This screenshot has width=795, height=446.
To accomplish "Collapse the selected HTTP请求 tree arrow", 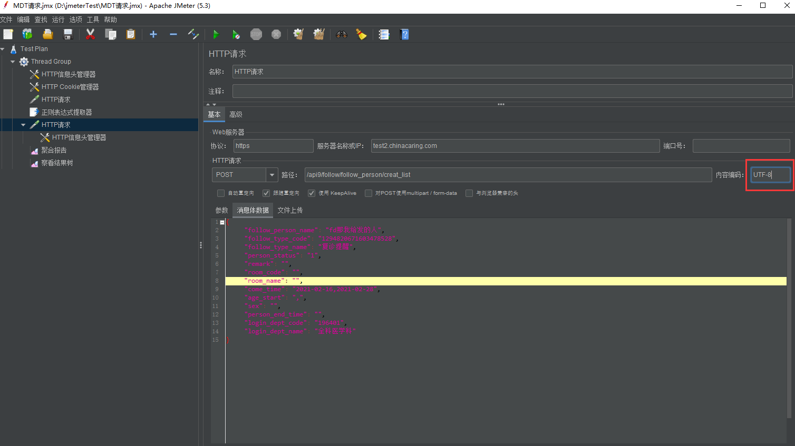I will 23,125.
